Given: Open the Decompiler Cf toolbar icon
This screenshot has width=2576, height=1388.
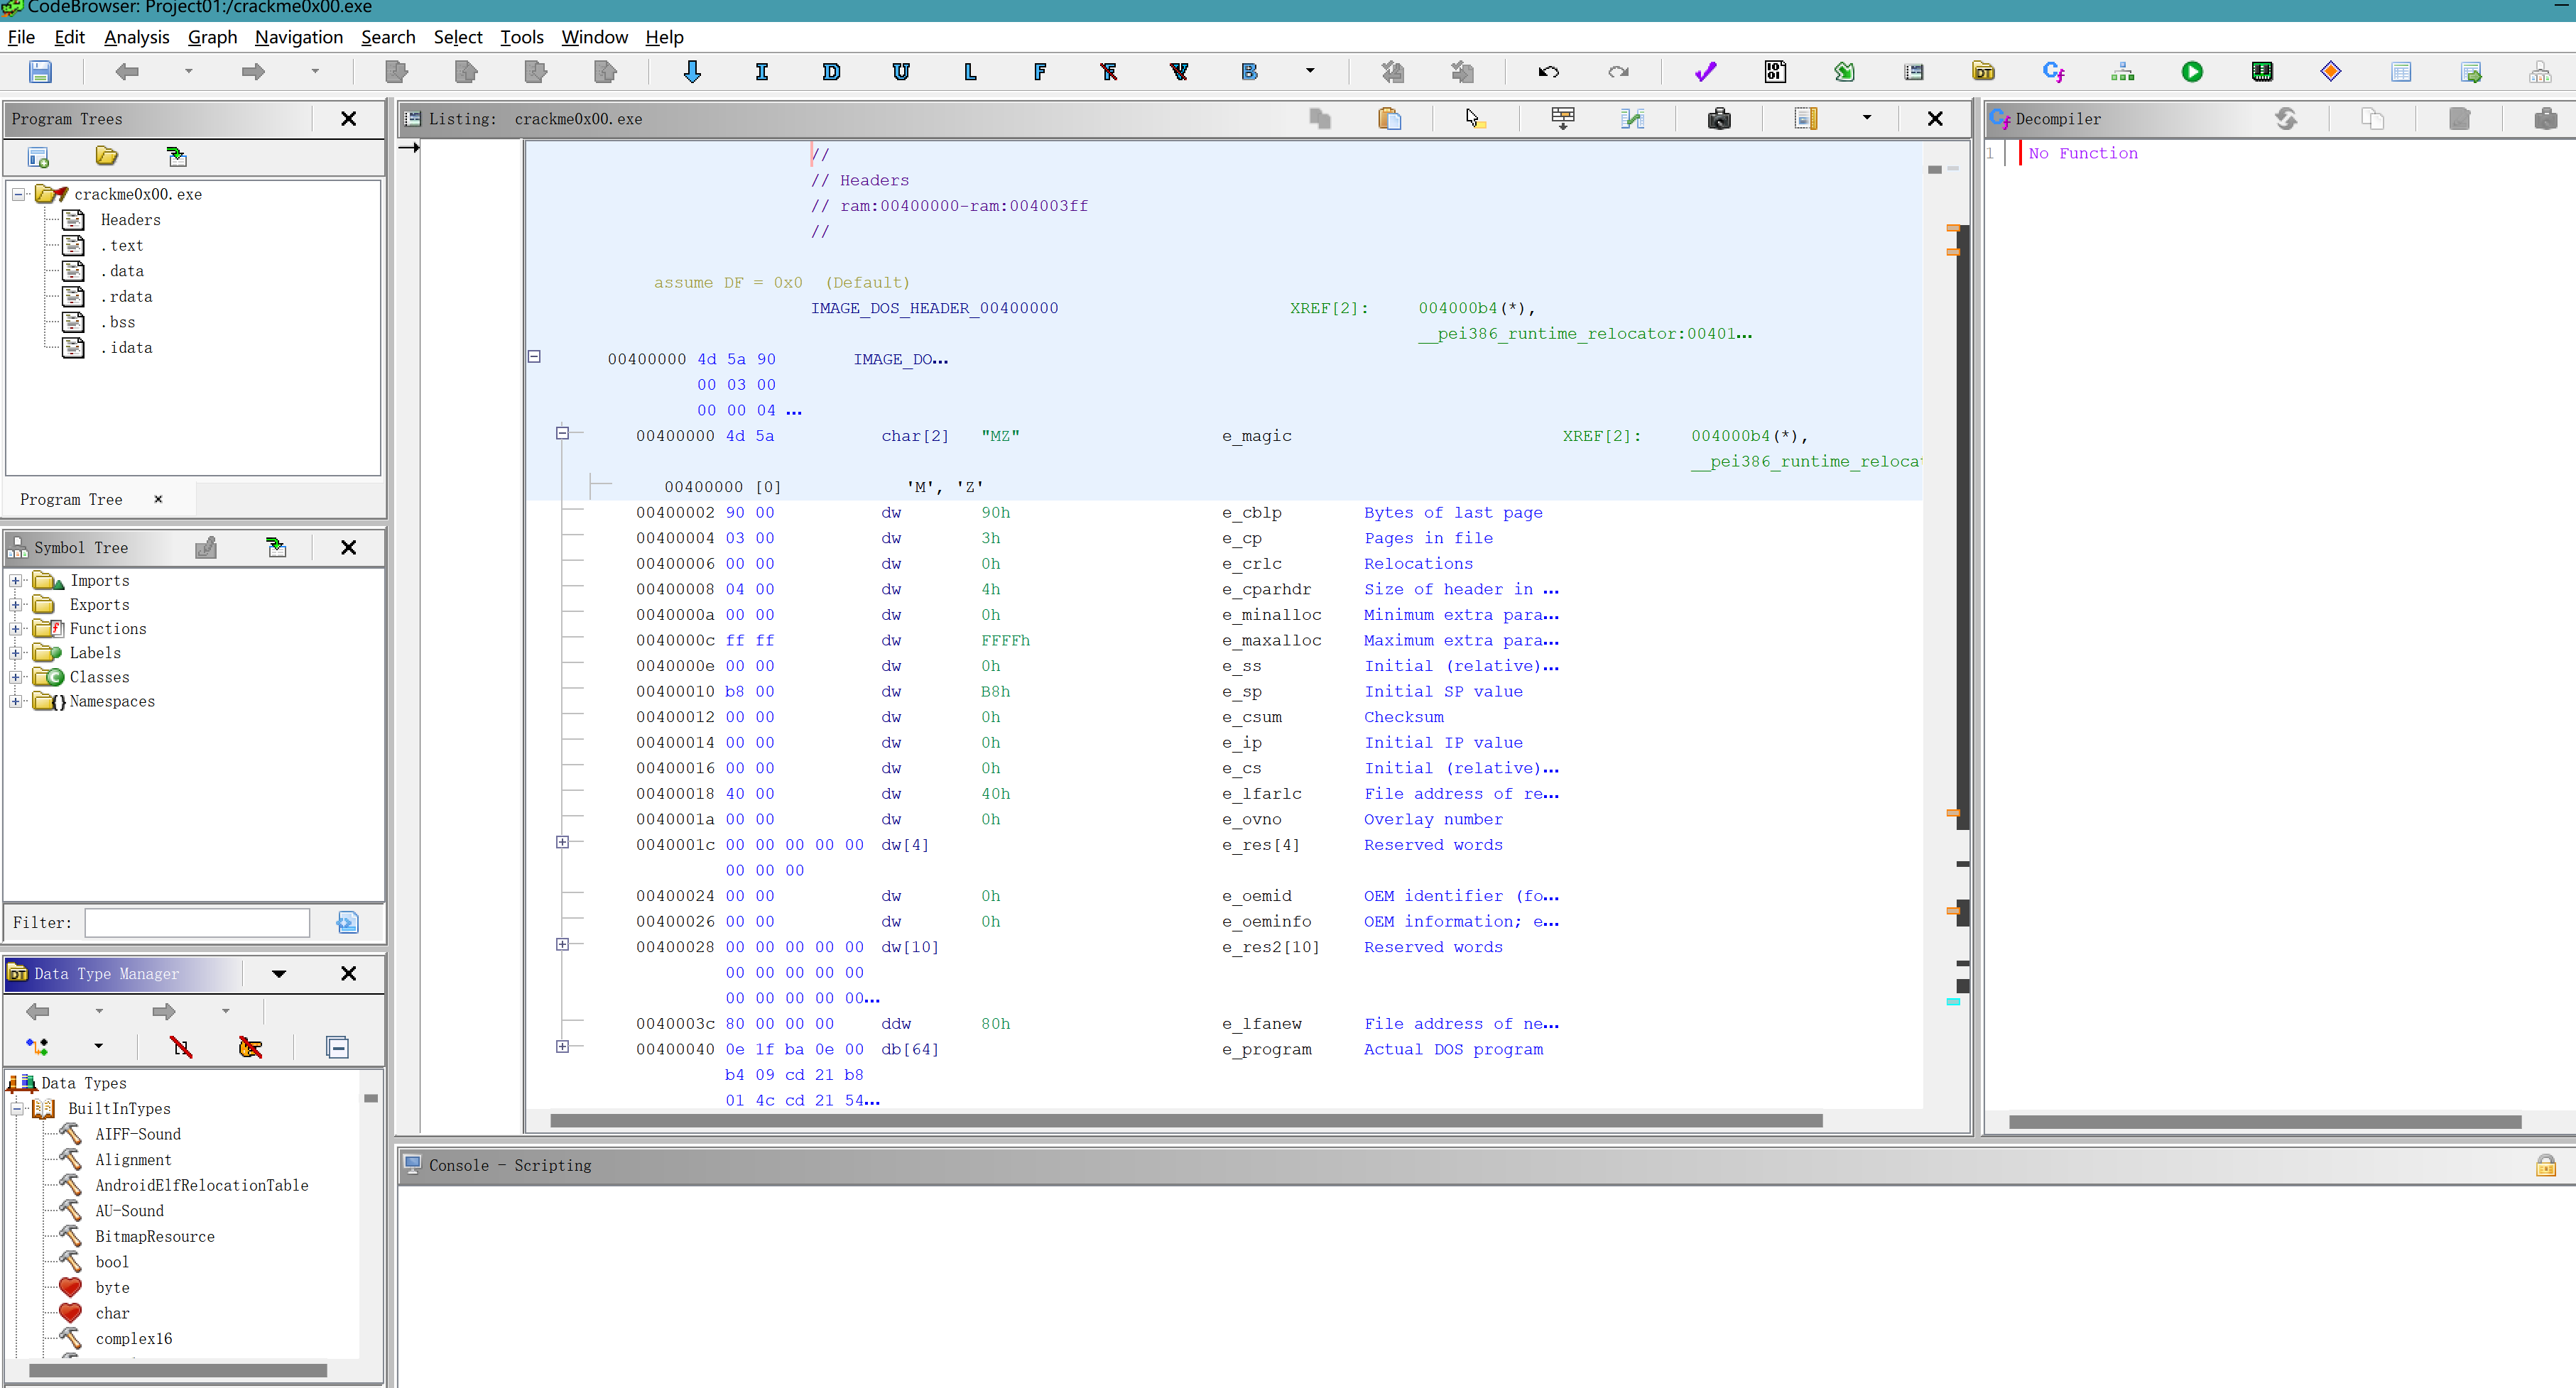Looking at the screenshot, I should coord(2054,72).
